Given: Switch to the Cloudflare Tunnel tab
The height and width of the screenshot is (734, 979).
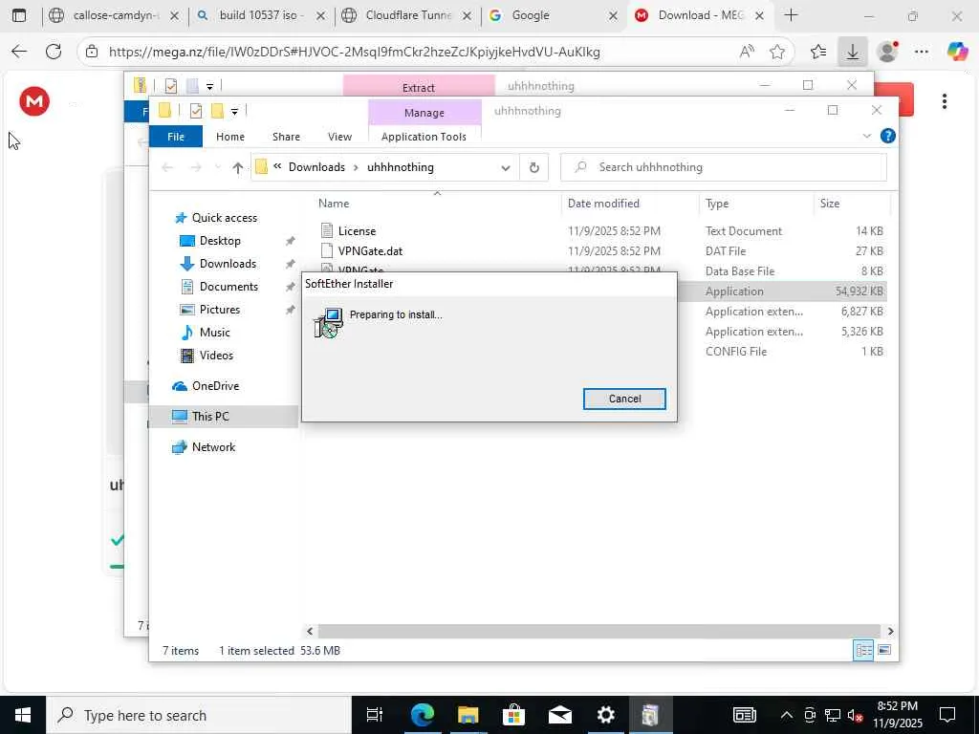Looking at the screenshot, I should (x=407, y=15).
